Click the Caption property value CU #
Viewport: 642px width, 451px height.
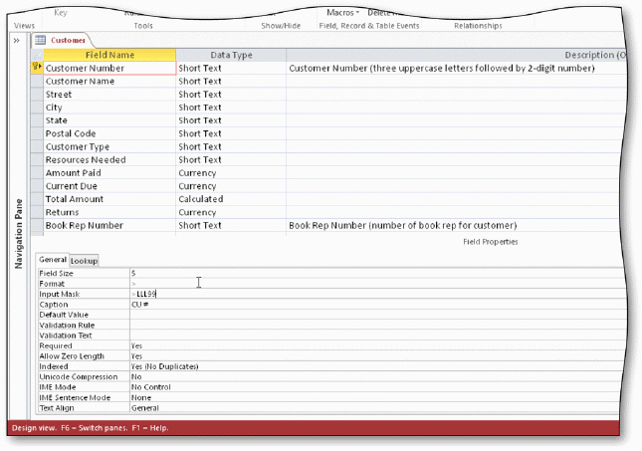point(139,305)
